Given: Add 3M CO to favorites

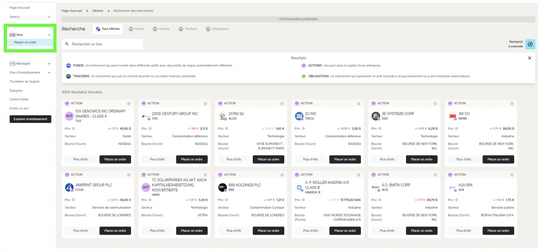Looking at the screenshot, I should pos(512,104).
